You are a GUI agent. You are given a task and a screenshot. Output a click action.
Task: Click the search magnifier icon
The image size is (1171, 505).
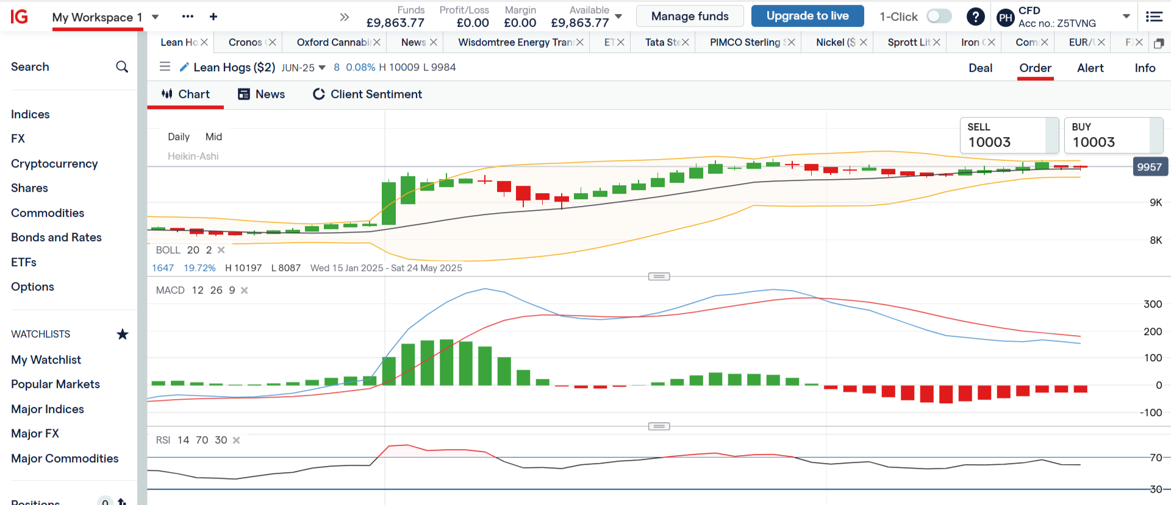point(122,67)
